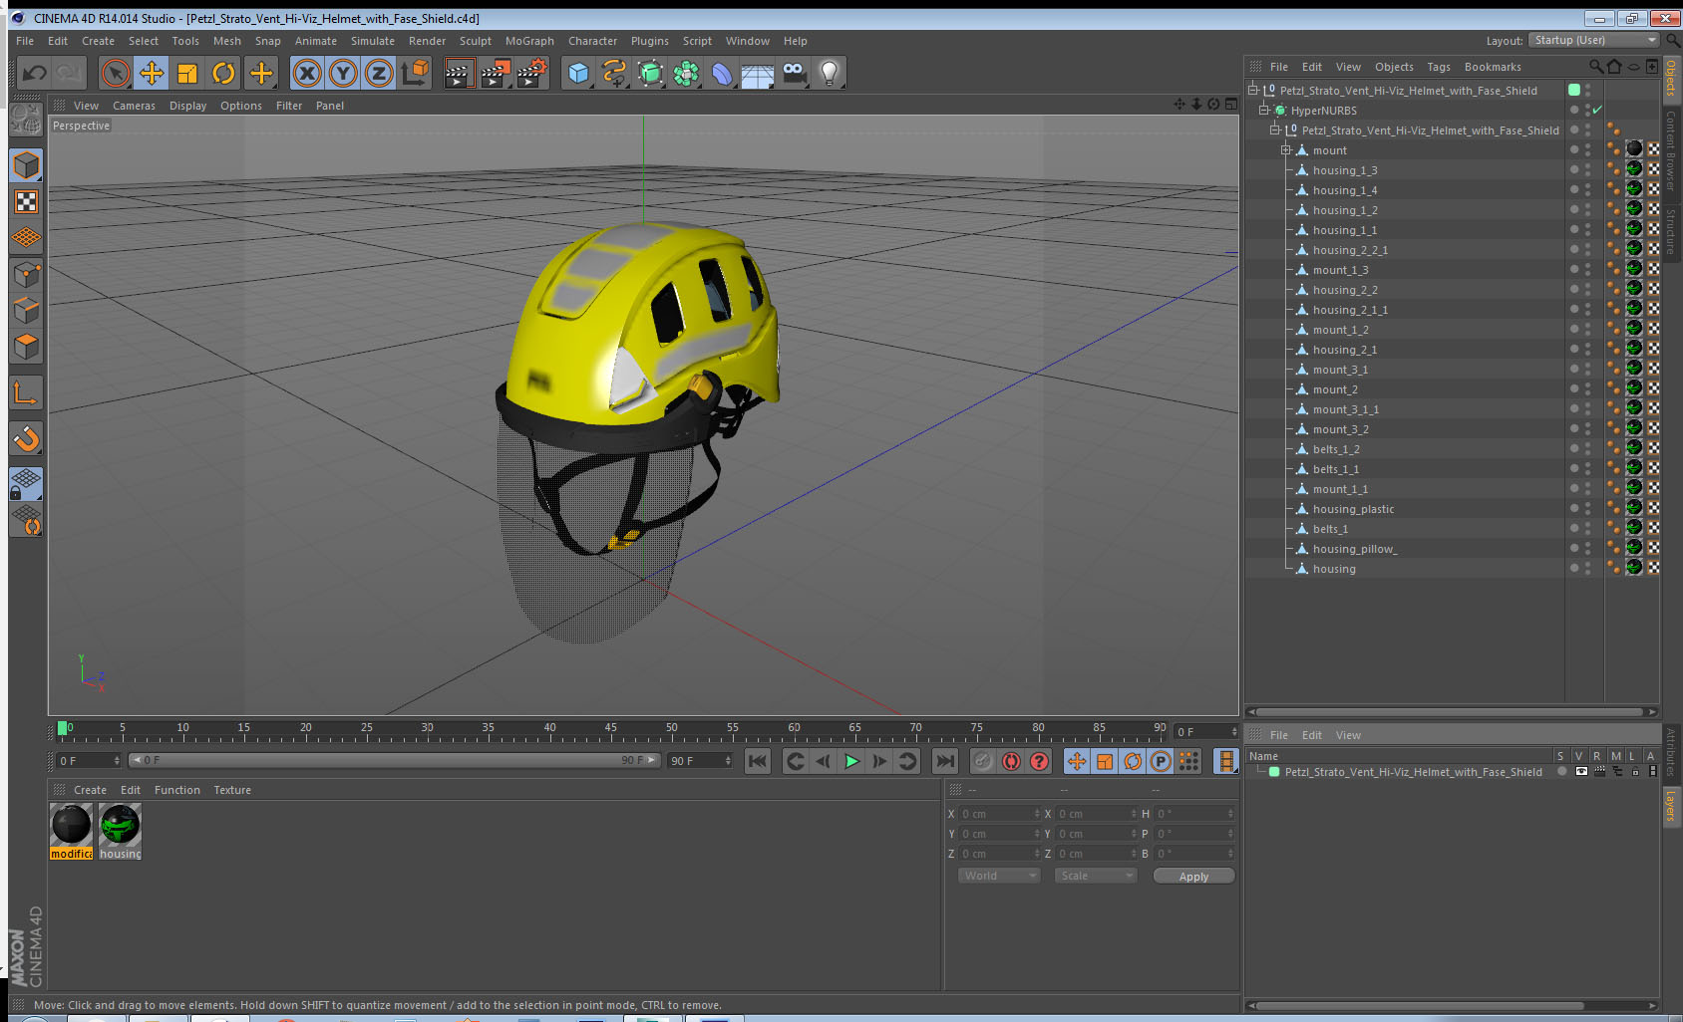Open the Layout Startup dropdown
This screenshot has height=1022, width=1683.
pyautogui.click(x=1594, y=40)
